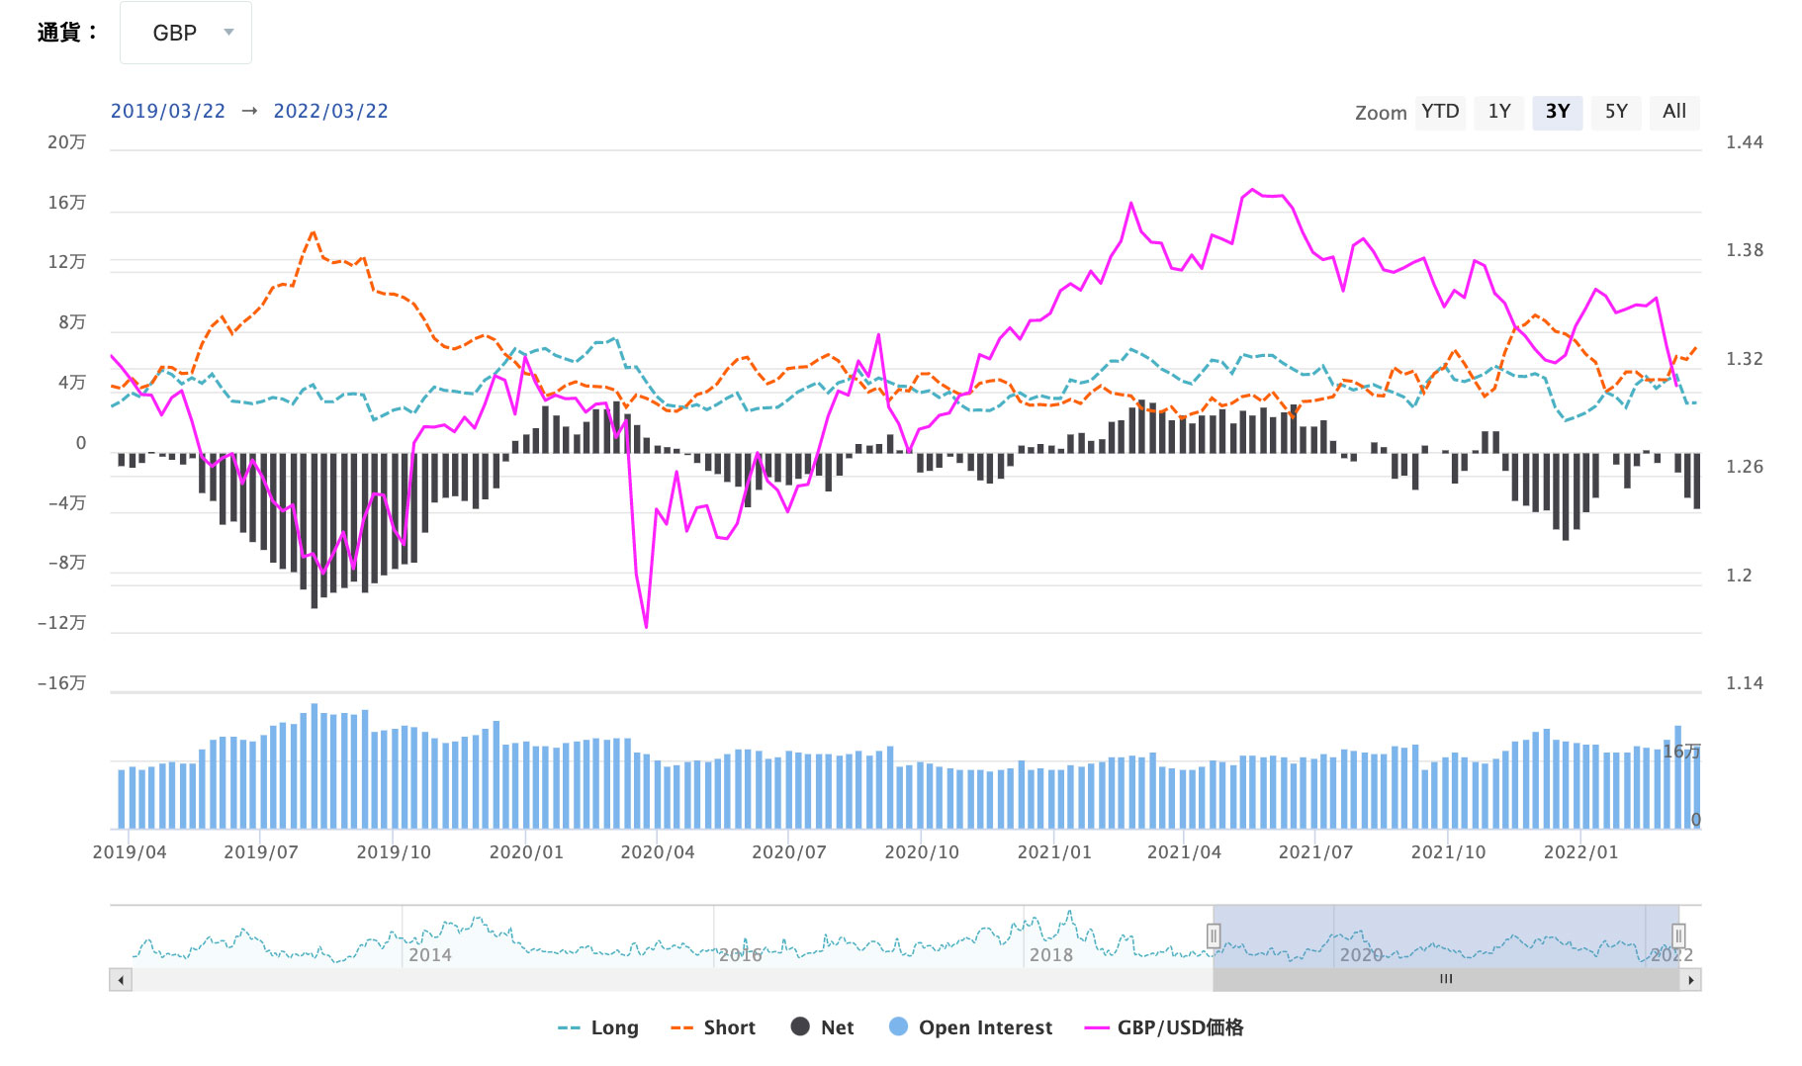The height and width of the screenshot is (1066, 1802).
Task: Toggle the Open Interest series in legend
Action: click(970, 1027)
